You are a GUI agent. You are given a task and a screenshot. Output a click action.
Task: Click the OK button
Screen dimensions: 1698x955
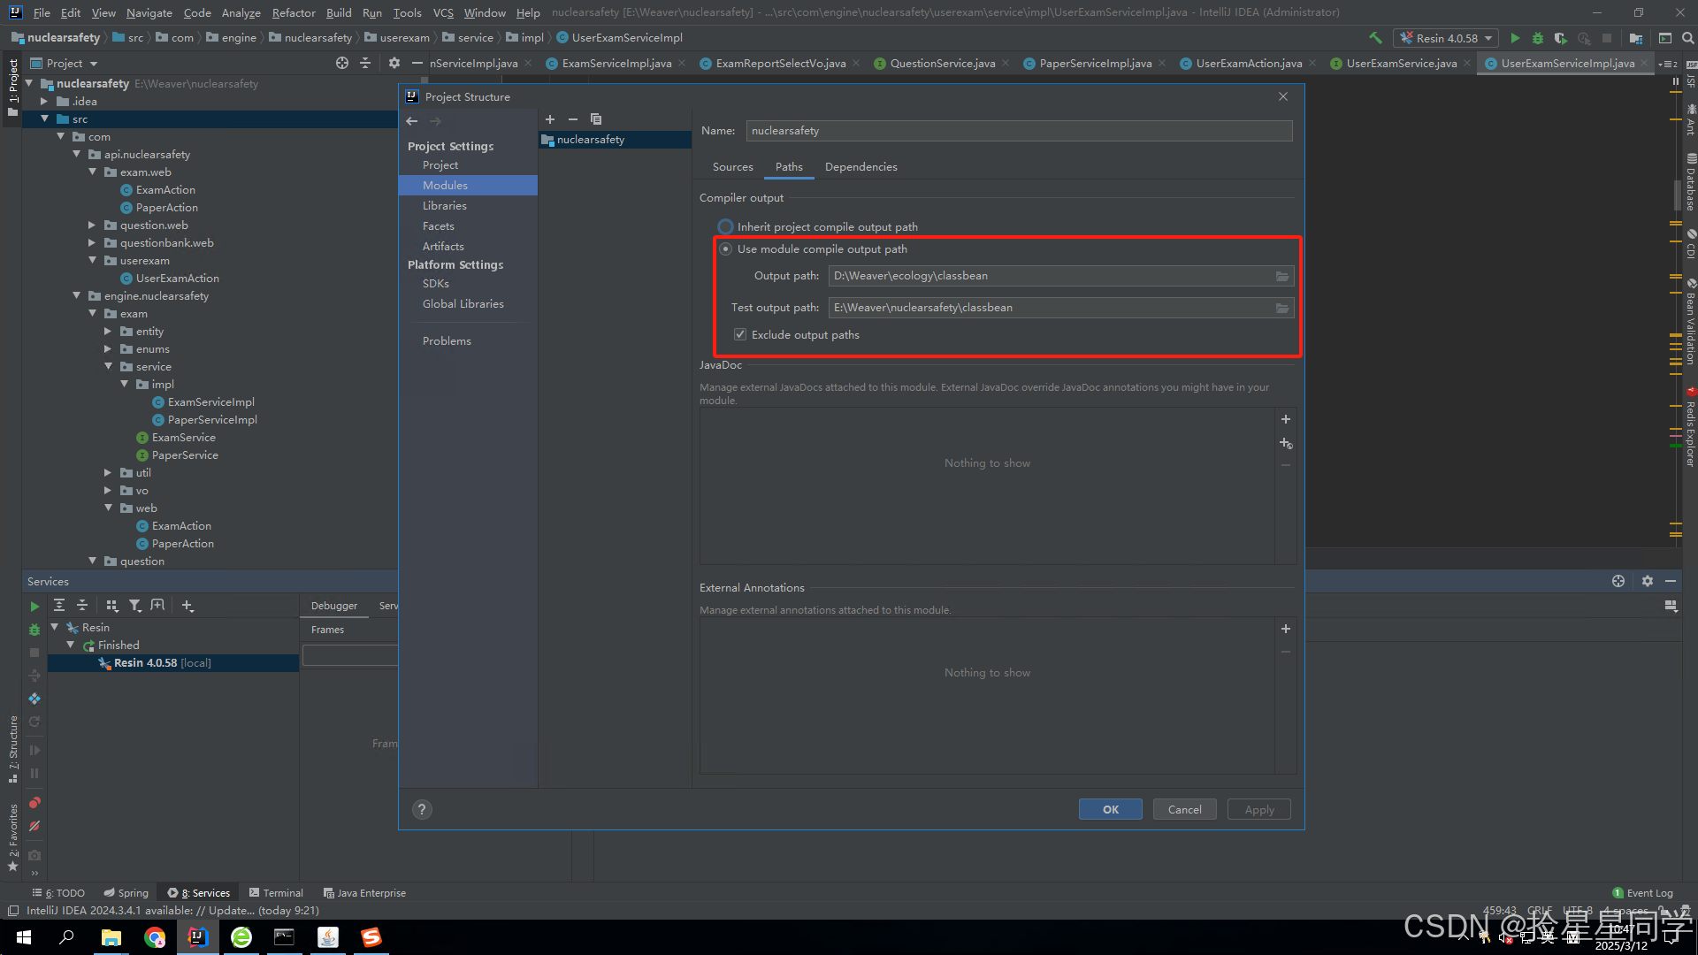tap(1110, 809)
